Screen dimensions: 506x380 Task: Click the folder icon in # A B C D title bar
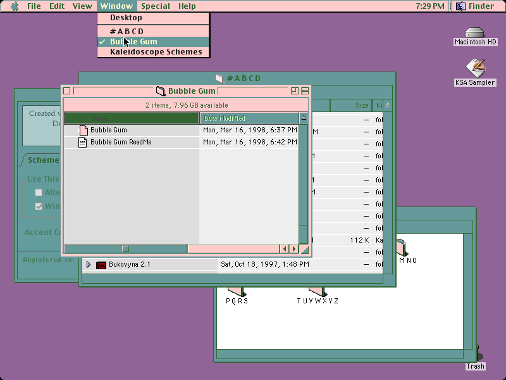(x=219, y=78)
